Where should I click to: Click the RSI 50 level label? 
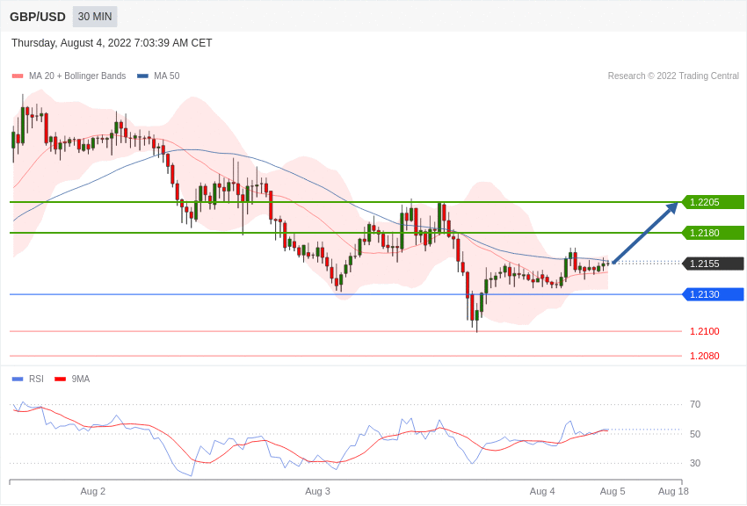click(x=695, y=434)
